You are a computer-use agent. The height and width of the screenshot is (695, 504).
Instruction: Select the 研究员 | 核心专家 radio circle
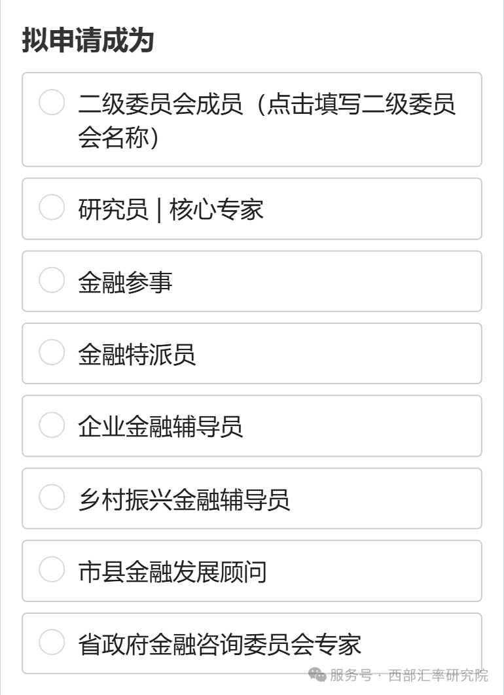tap(52, 208)
